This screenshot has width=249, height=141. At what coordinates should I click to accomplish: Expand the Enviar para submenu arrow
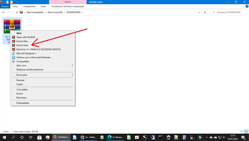(72, 75)
